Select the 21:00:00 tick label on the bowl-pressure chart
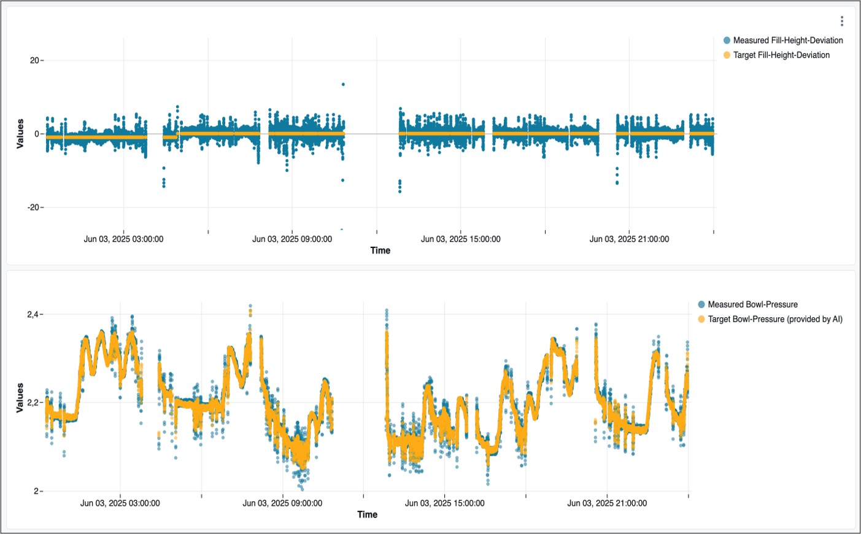Viewport: 861px width, 534px height. tap(606, 503)
